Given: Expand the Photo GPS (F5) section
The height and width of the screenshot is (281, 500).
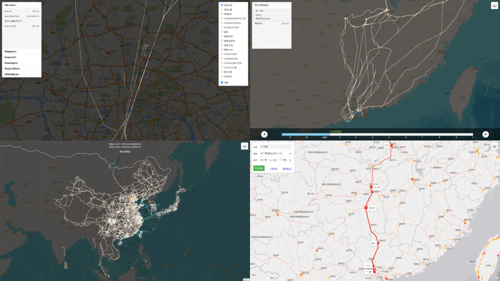Looking at the screenshot, I should tap(22, 68).
